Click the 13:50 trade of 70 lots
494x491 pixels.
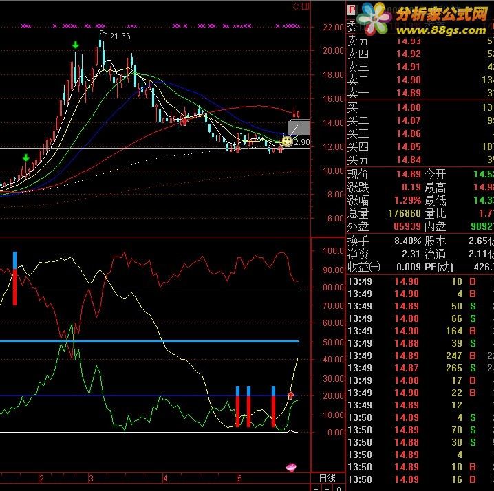tap(420, 430)
